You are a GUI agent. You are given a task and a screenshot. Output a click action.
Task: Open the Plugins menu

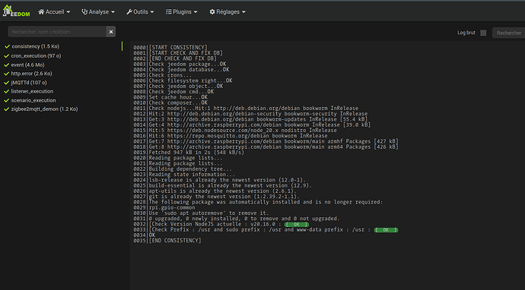pos(182,11)
